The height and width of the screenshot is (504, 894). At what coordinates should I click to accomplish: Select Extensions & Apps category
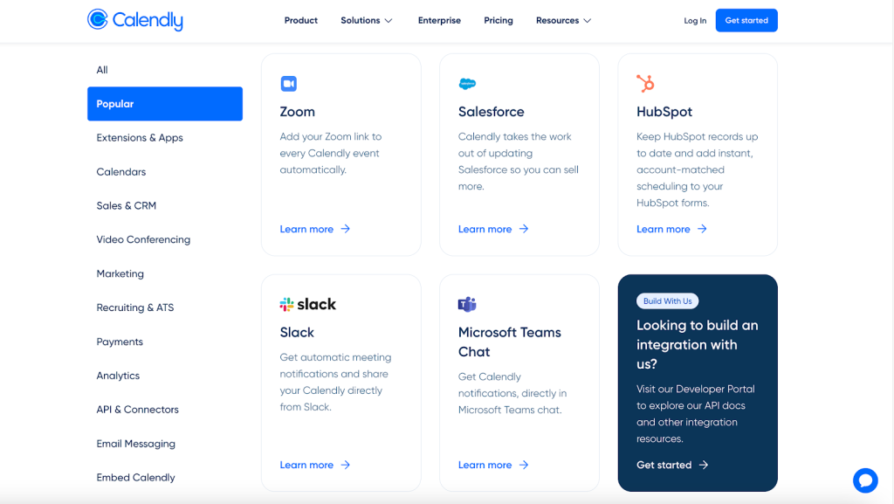140,137
